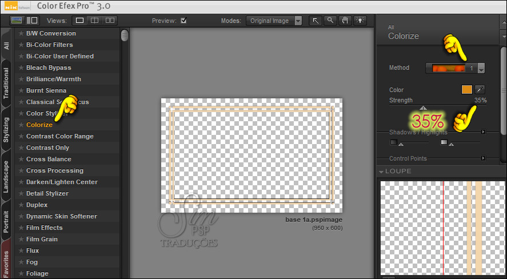
Task: Open the Traditional tab
Action: coord(6,83)
